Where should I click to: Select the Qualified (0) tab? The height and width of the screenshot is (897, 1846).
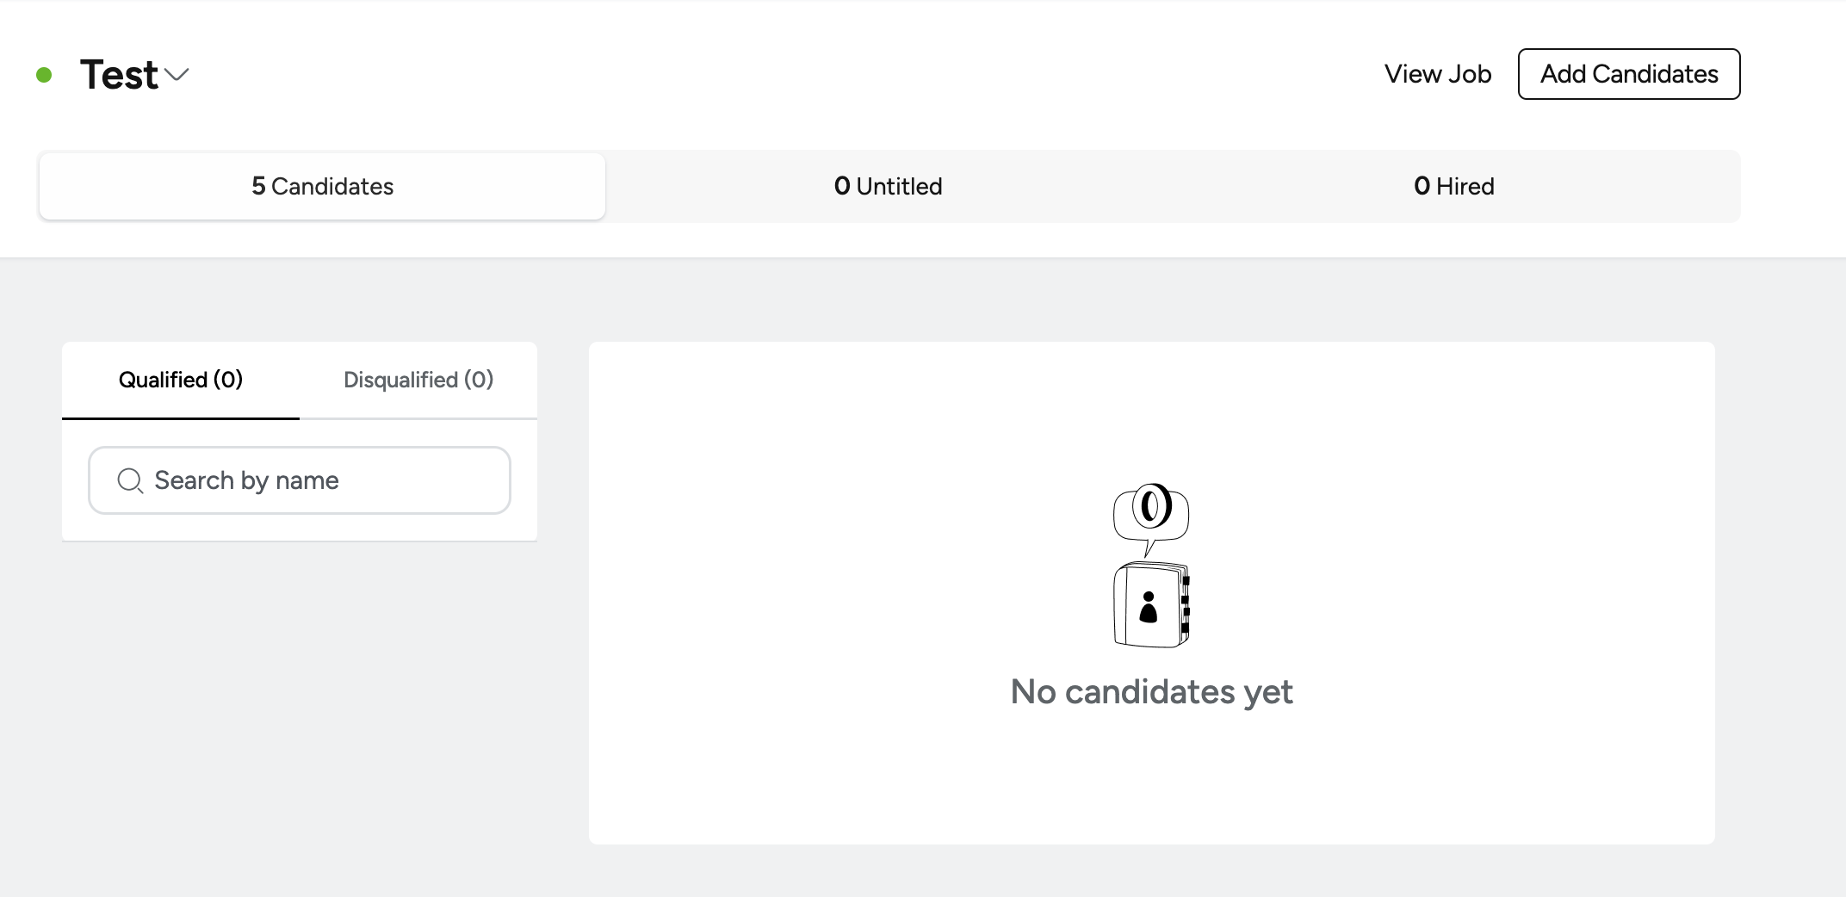(x=181, y=380)
